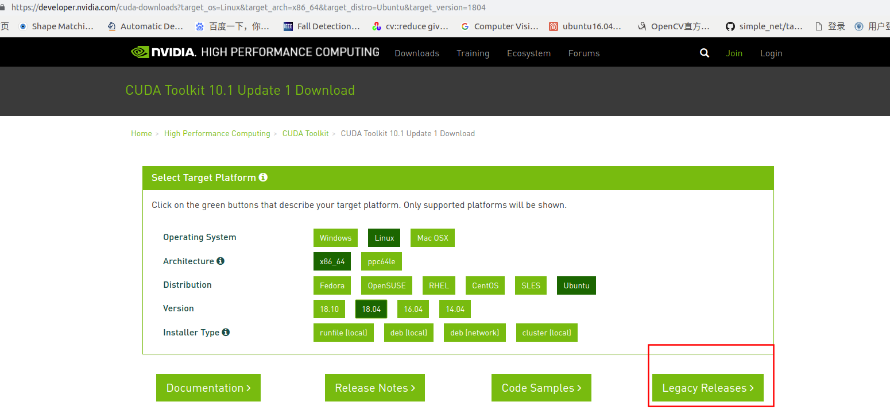Open Training menu in header
This screenshot has height=417, width=890.
pos(473,53)
